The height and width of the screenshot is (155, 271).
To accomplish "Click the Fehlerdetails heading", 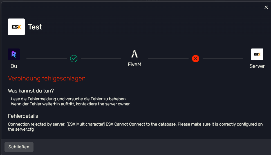I will [23, 116].
